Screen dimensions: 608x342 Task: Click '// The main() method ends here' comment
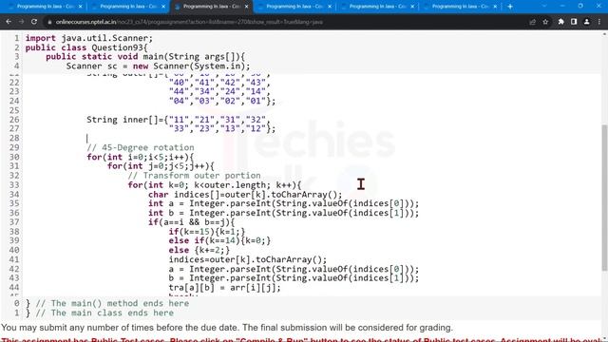(112, 303)
